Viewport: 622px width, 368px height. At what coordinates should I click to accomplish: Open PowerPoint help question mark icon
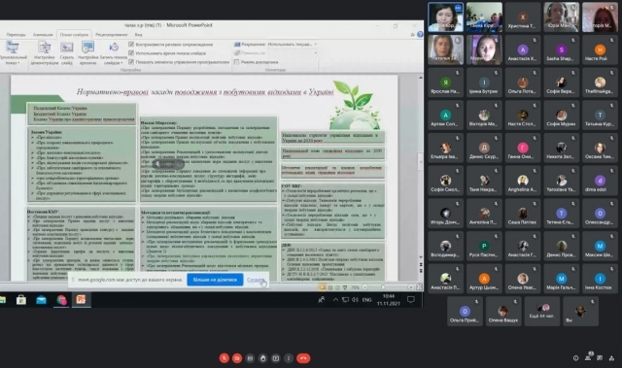tap(420, 34)
